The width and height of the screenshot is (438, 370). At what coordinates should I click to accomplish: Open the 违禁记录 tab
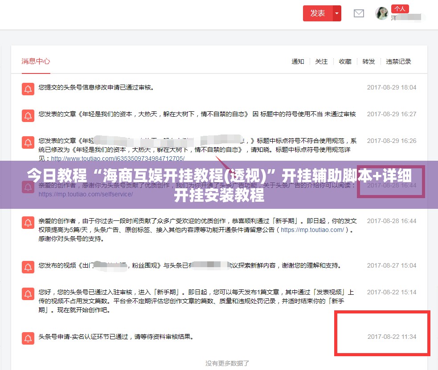pos(398,61)
